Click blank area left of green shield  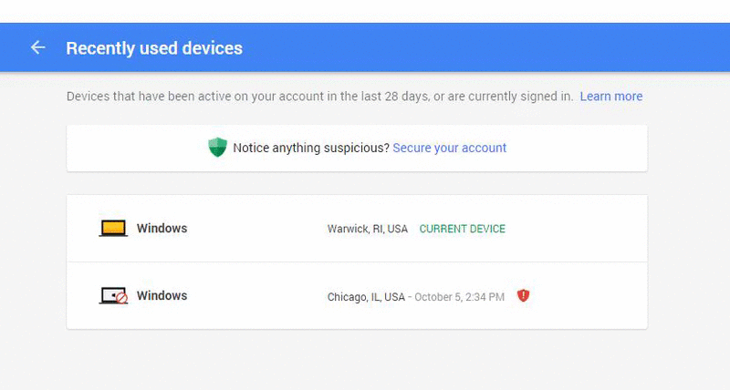[137, 148]
